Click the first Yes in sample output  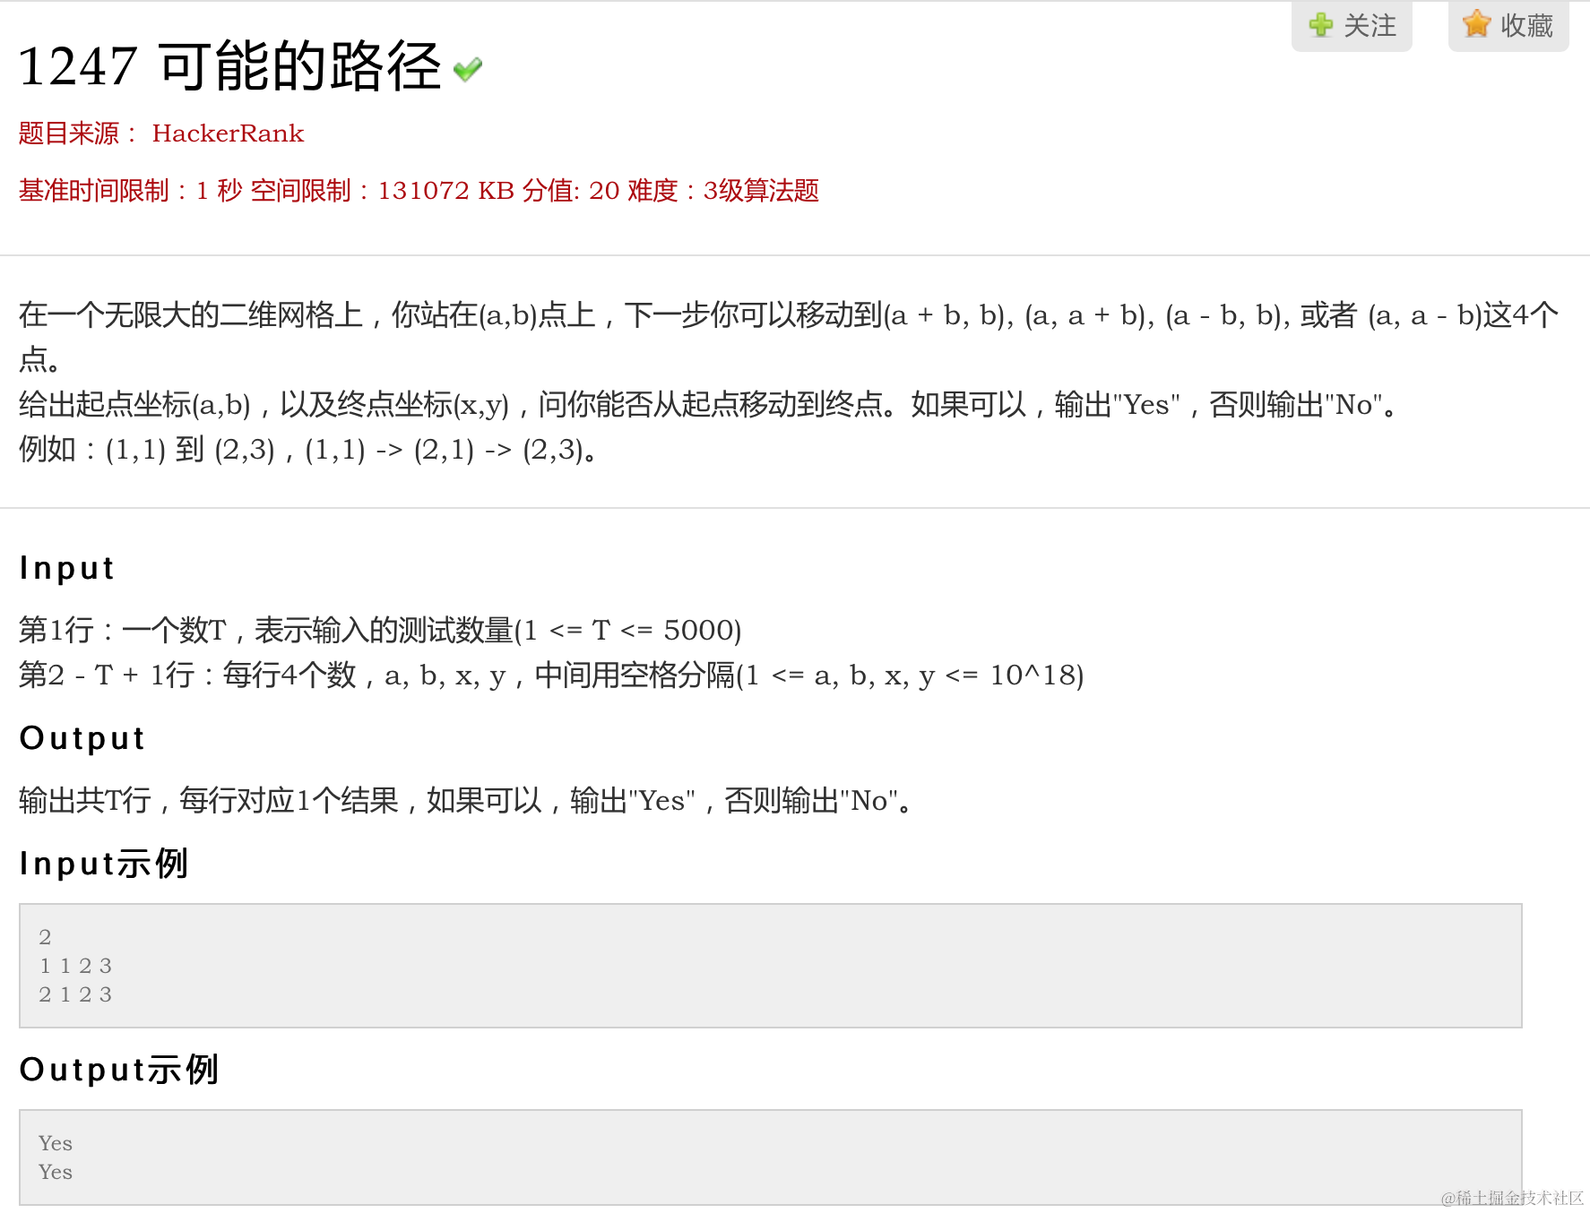(x=56, y=1143)
